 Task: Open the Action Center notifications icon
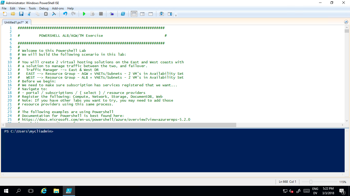[342, 191]
